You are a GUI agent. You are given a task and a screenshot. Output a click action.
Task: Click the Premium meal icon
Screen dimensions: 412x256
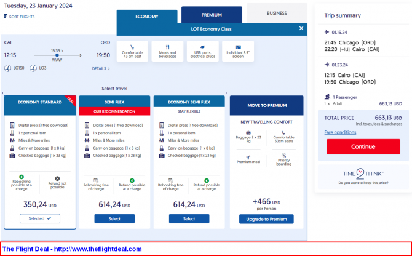pyautogui.click(x=248, y=158)
